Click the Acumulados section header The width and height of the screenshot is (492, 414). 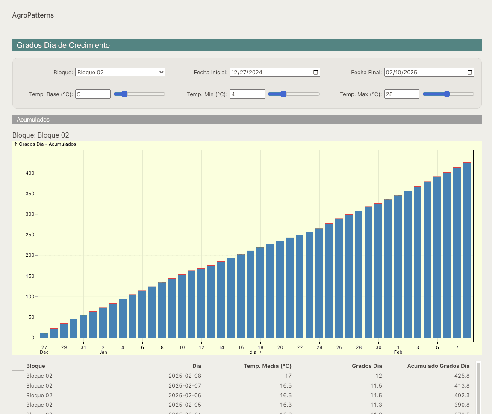click(247, 120)
